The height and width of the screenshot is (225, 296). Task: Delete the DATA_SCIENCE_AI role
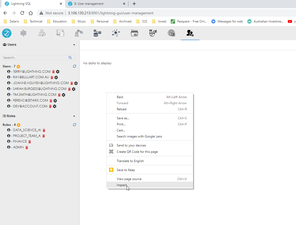pos(44,130)
